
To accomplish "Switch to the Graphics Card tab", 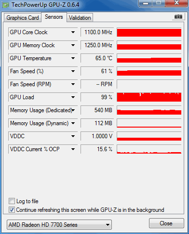I will [23, 18].
